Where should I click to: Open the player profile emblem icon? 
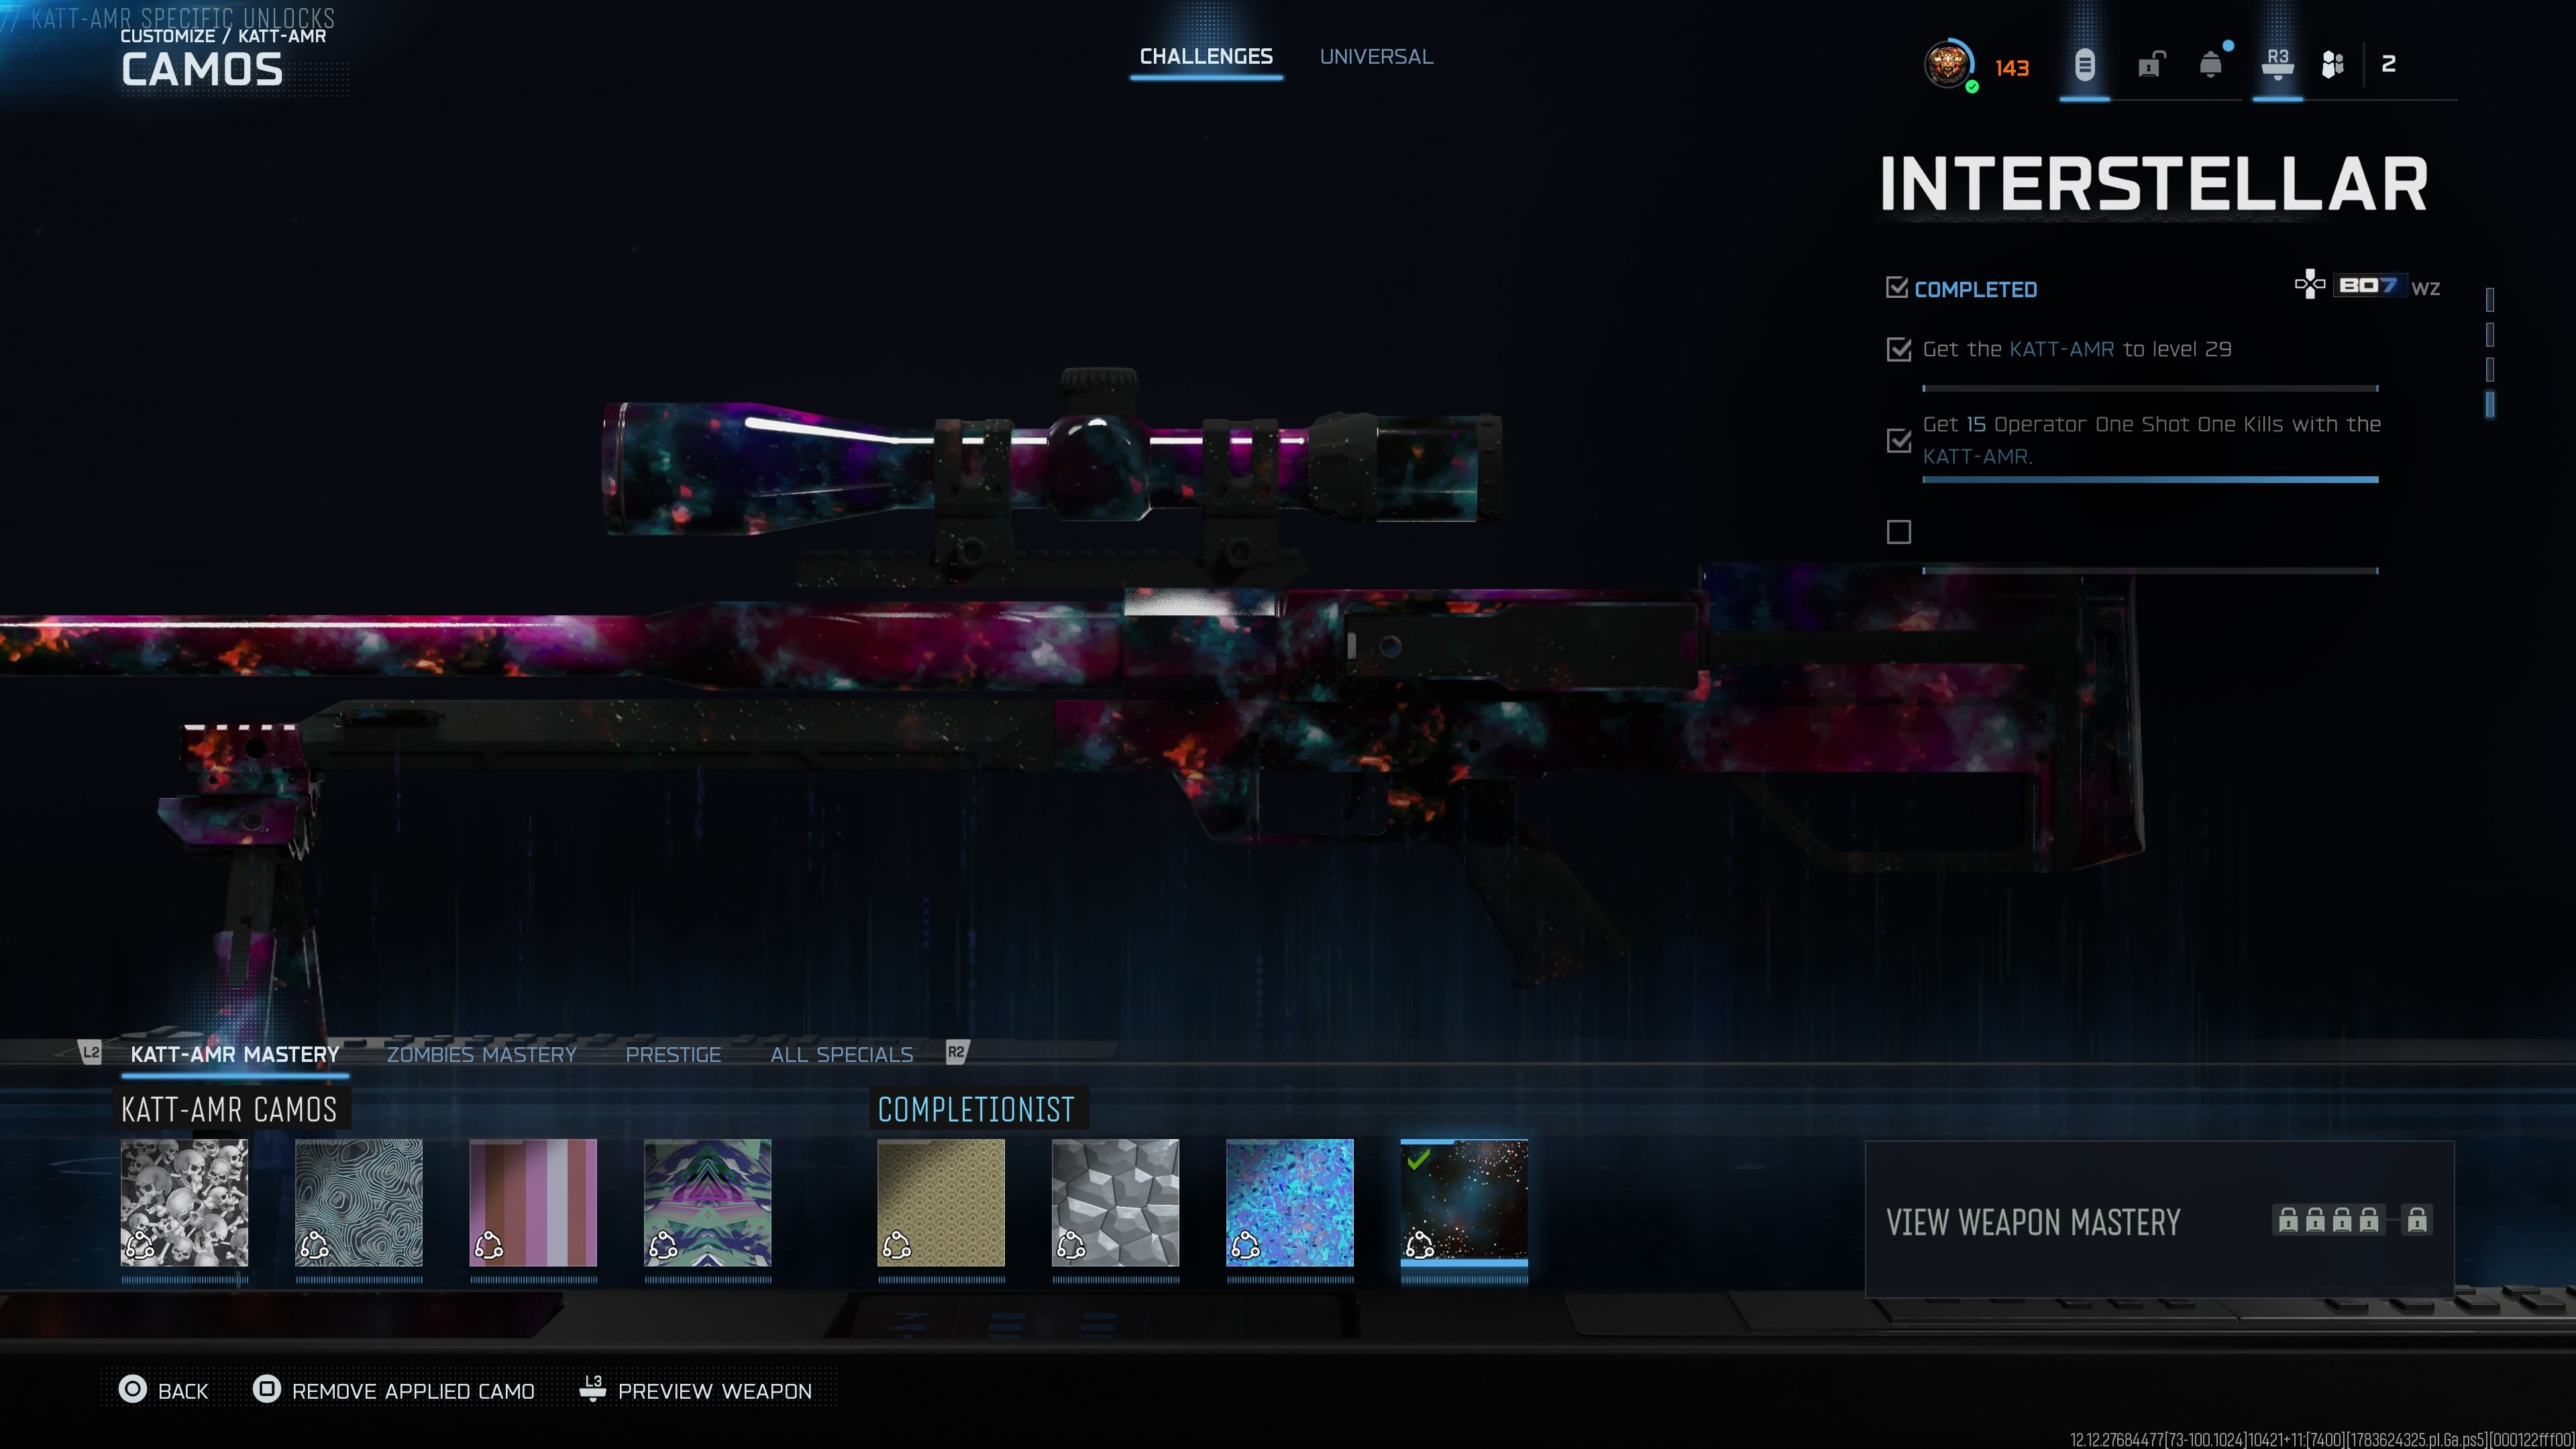1948,65
